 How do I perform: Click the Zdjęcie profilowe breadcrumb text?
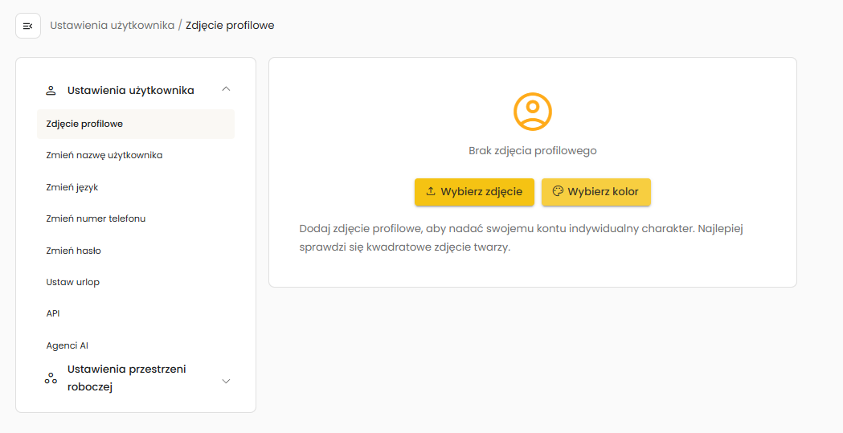230,26
